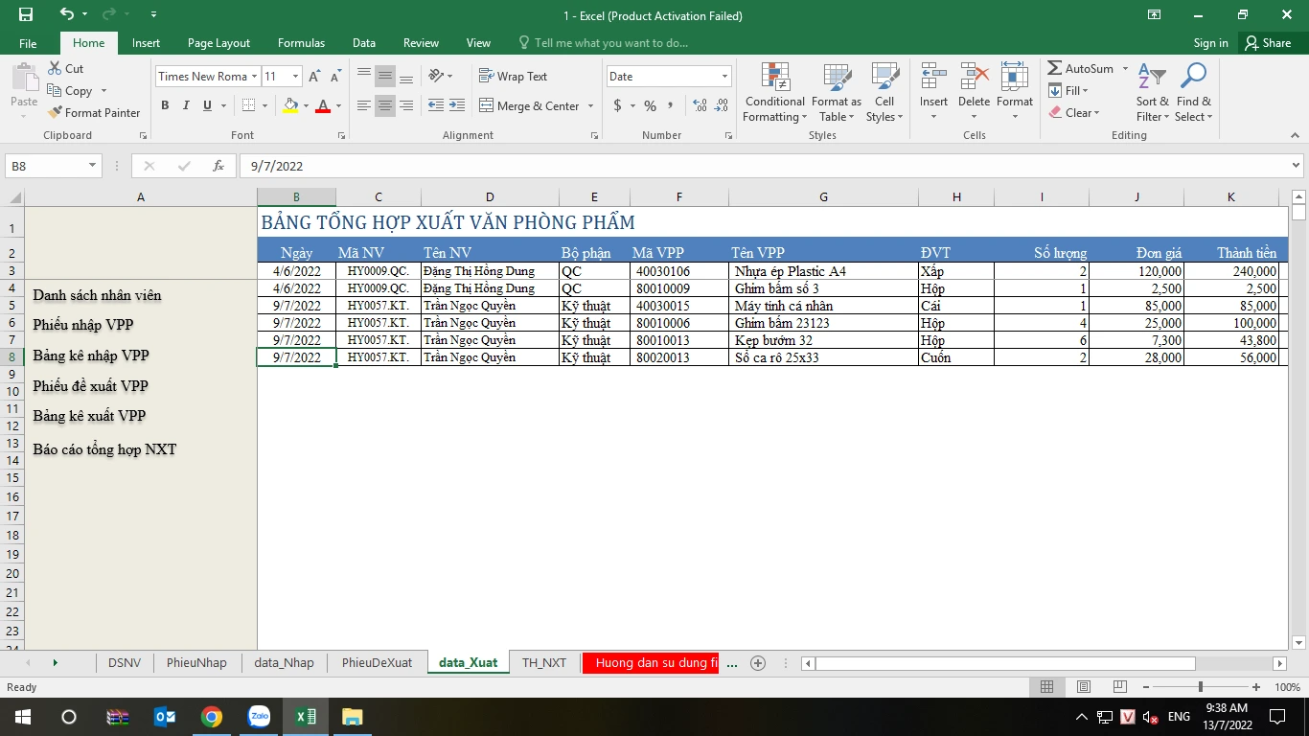Toggle Bold formatting
1309x736 pixels.
165,105
